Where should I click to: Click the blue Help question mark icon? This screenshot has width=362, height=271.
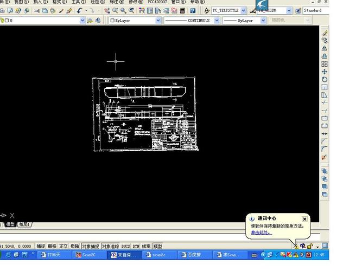[192, 11]
